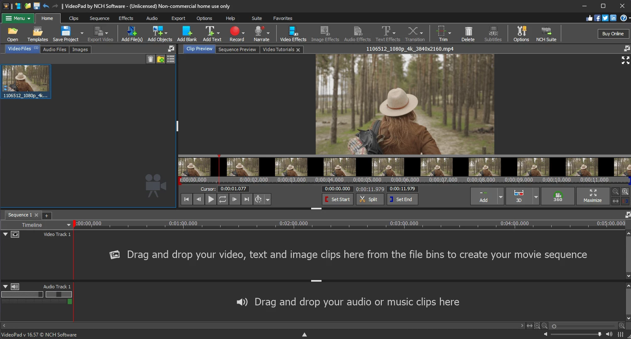
Task: Open the Templates tool
Action: tap(38, 34)
